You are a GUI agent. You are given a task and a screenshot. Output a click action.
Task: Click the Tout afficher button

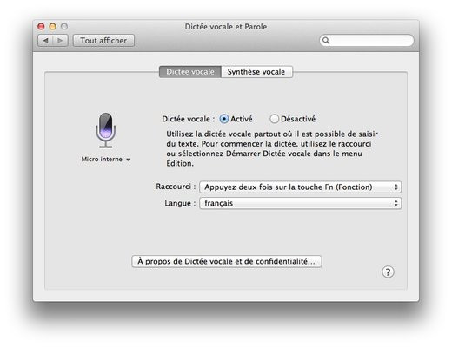click(x=103, y=41)
